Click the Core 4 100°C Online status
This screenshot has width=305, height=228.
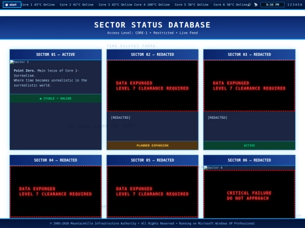pyautogui.click(x=152, y=5)
